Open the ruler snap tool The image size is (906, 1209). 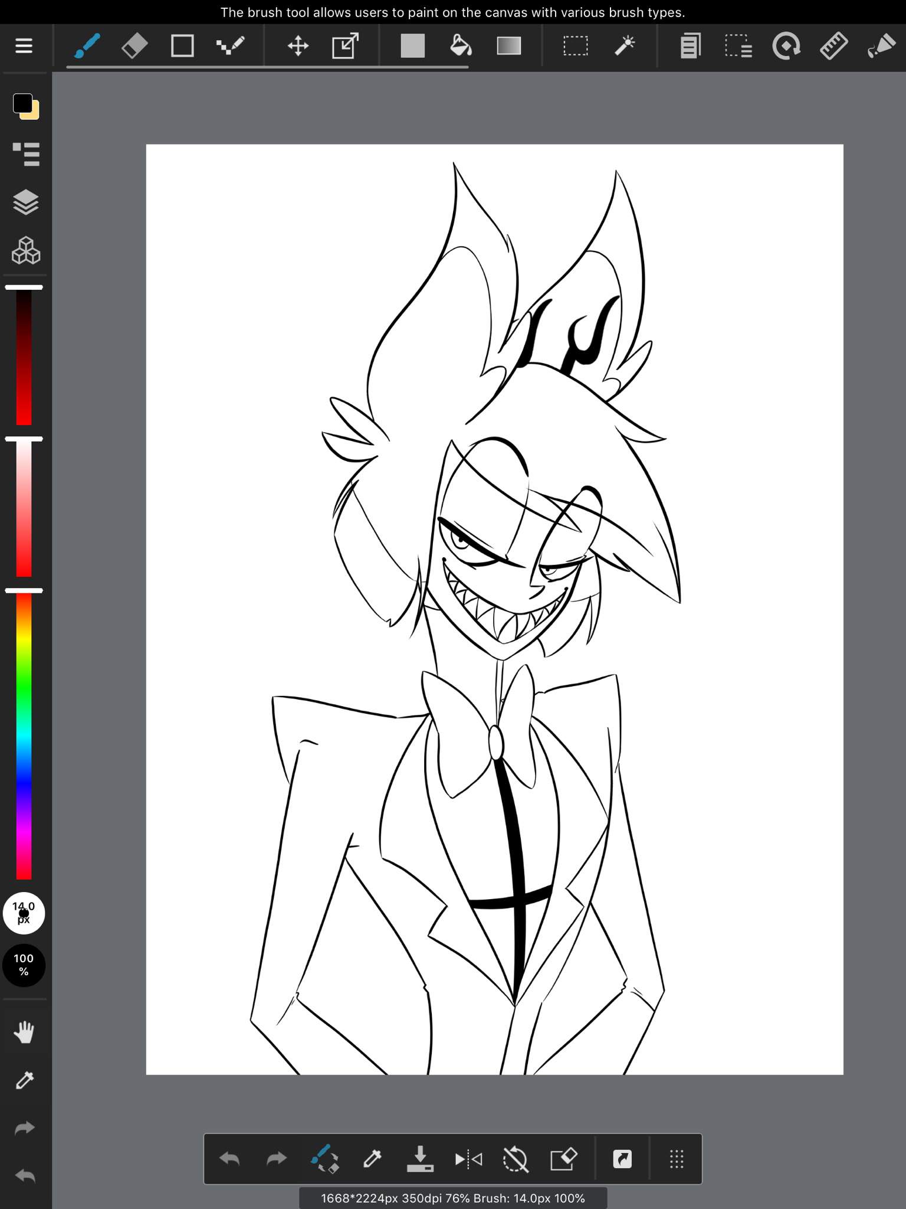(x=834, y=45)
